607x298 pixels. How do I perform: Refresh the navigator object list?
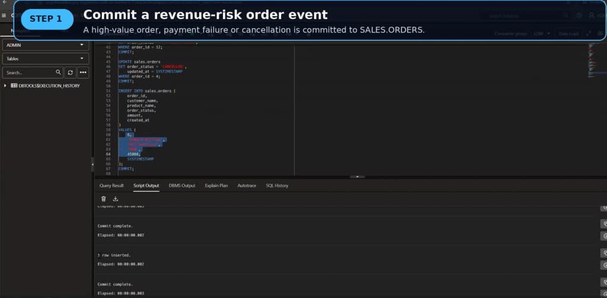[x=70, y=72]
